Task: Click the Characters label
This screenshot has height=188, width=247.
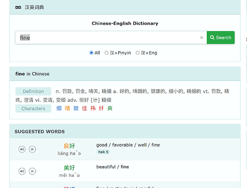Action: point(33,108)
